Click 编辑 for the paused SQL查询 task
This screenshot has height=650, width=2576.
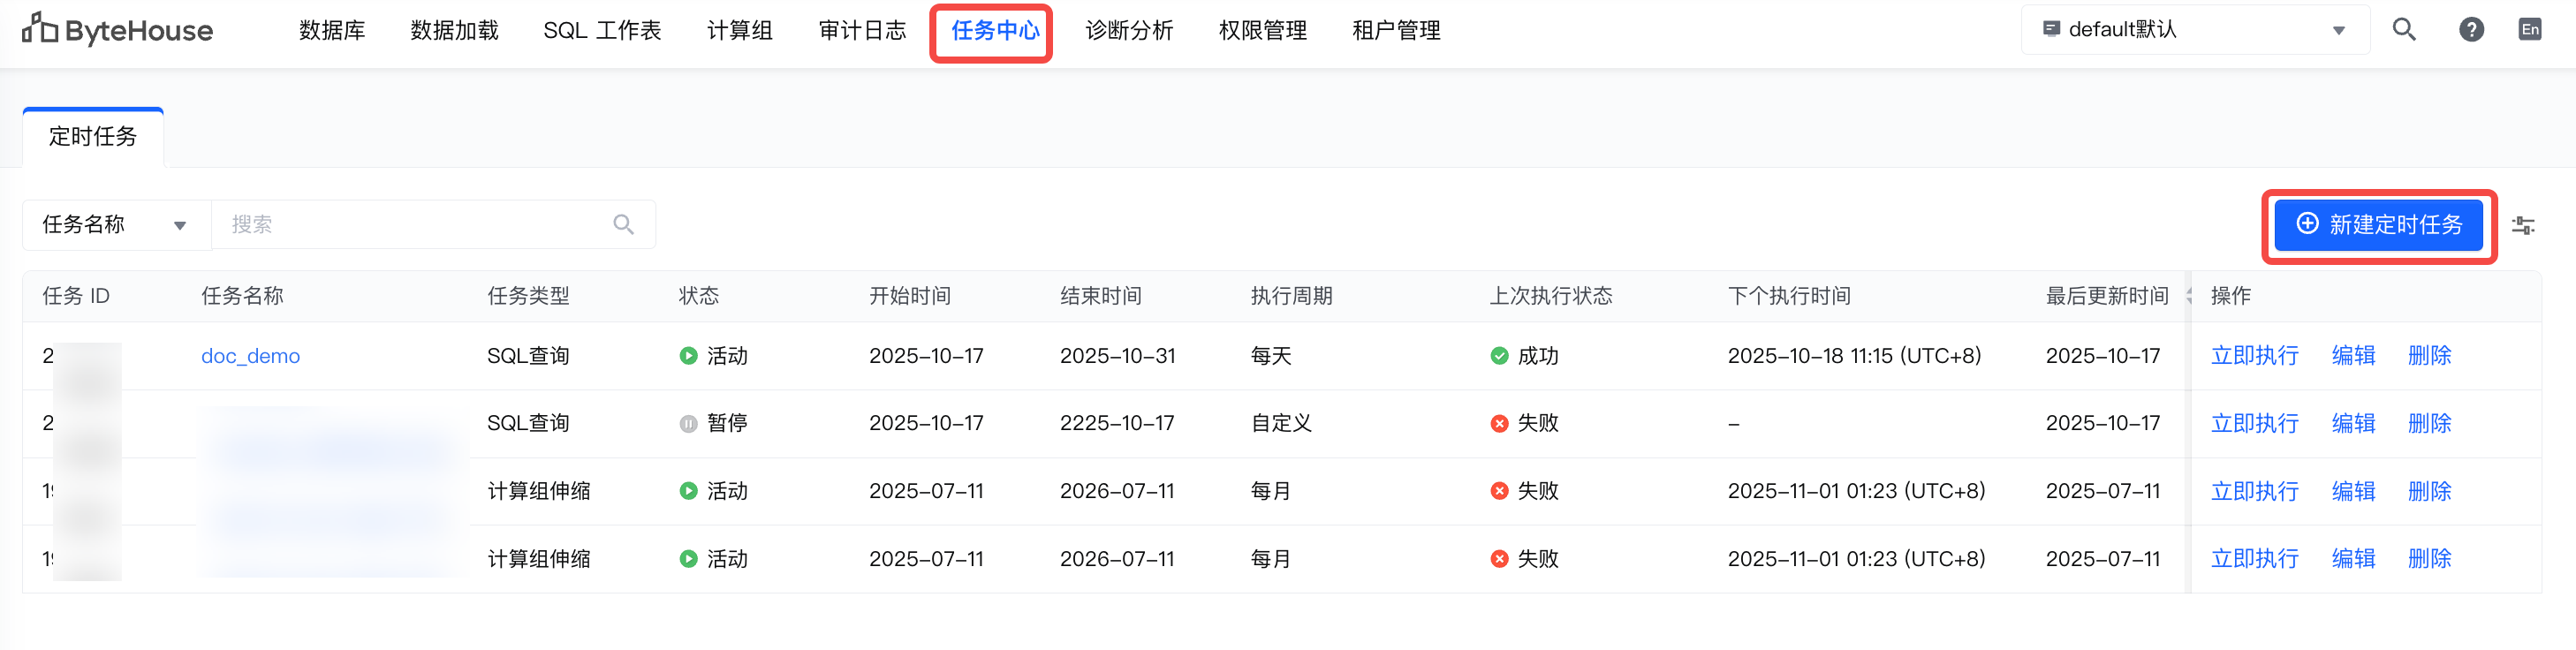pos(2353,424)
